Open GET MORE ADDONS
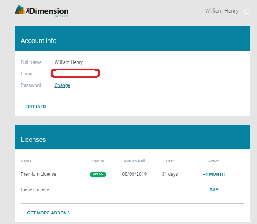257x224 pixels. (x=48, y=213)
